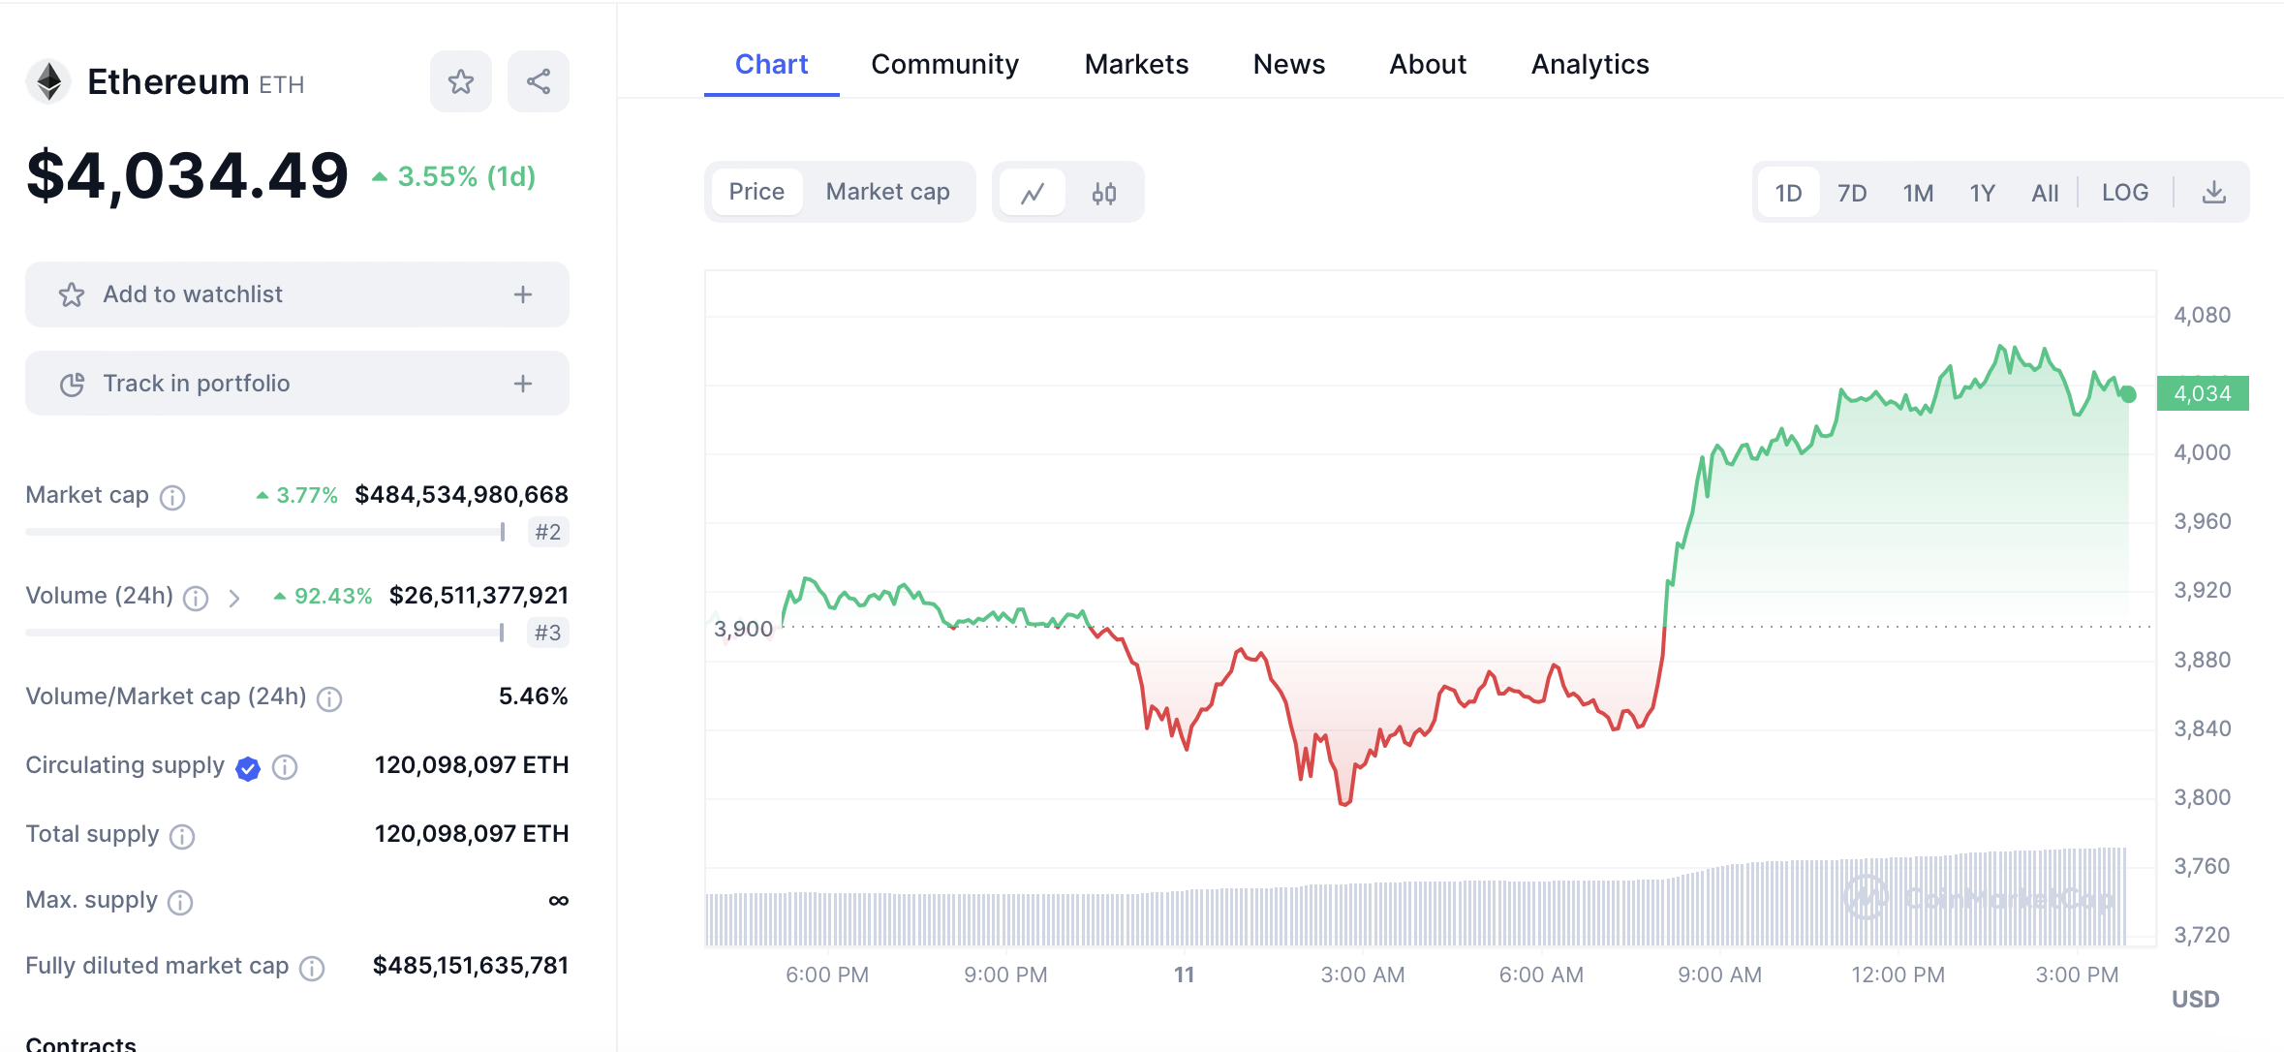The width and height of the screenshot is (2284, 1052).
Task: Click the download chart data icon
Action: pyautogui.click(x=2213, y=193)
